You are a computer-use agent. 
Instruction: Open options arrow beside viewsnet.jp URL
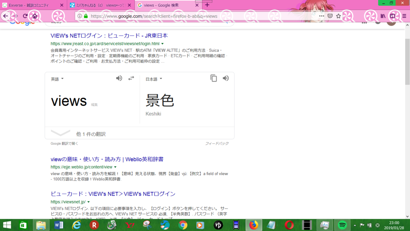click(88, 202)
